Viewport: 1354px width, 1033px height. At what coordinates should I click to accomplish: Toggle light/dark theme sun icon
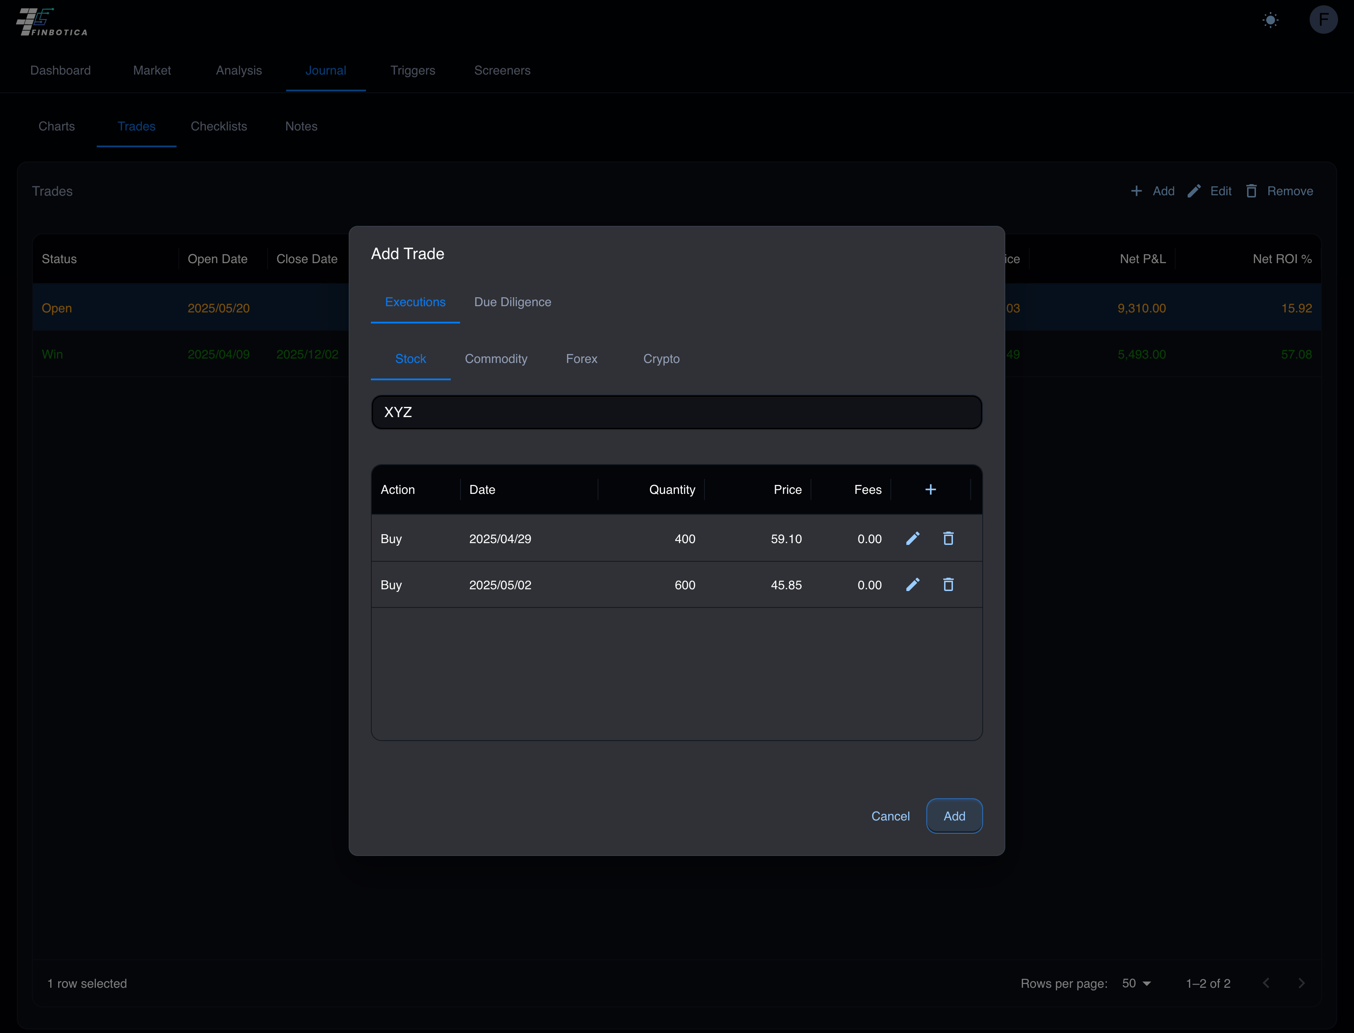coord(1271,20)
